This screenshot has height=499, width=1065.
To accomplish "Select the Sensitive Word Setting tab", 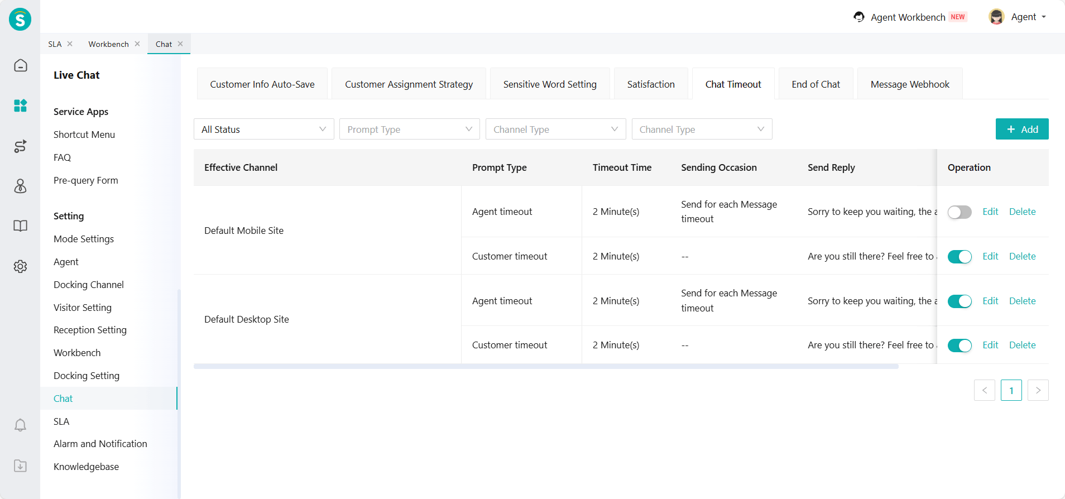I will pos(549,84).
